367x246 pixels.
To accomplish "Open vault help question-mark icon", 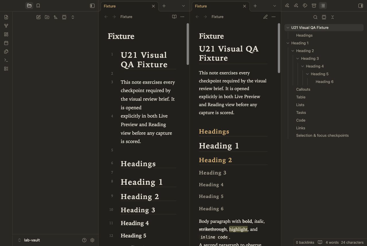I will tap(84, 240).
